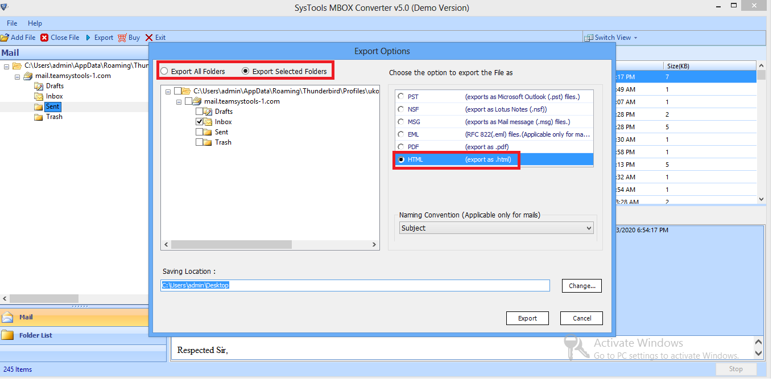
Task: Click left arrow of dialog tree scrollbar
Action: [166, 244]
